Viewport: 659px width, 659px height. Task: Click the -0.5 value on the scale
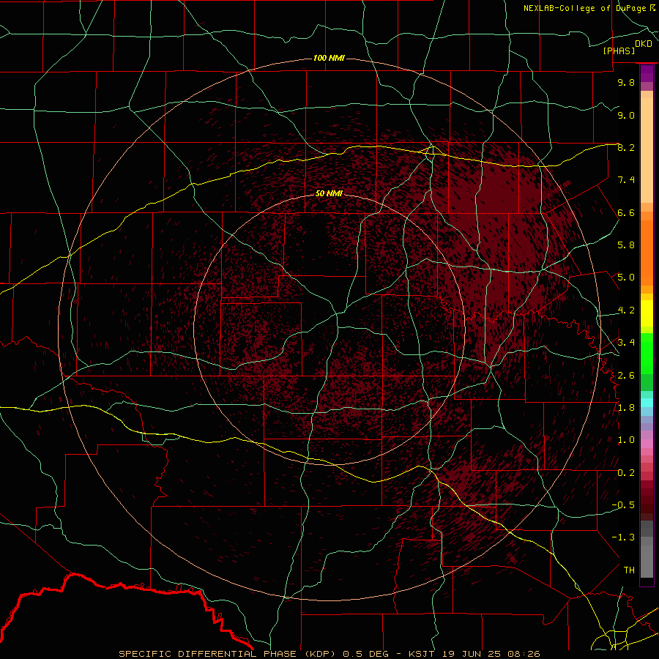(x=623, y=505)
